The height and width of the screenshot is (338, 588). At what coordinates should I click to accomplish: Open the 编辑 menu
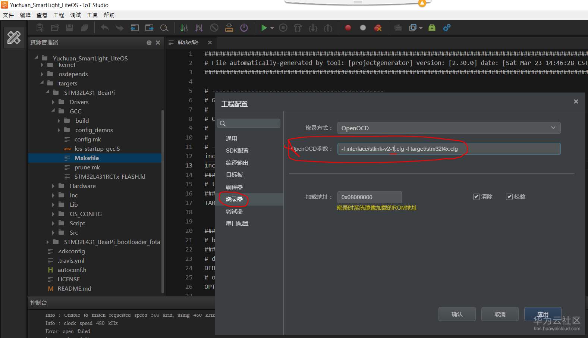coord(25,15)
